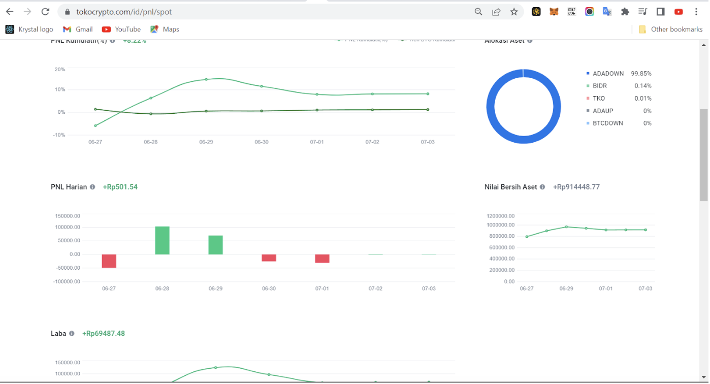Click the 99.85% ADADOWN allocation value
Screen dimensions: 710x384
[641, 74]
